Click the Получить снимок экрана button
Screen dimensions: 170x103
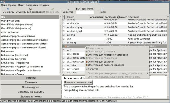78,82
